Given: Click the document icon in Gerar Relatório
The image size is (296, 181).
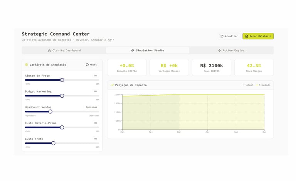Looking at the screenshot, I should click(247, 36).
